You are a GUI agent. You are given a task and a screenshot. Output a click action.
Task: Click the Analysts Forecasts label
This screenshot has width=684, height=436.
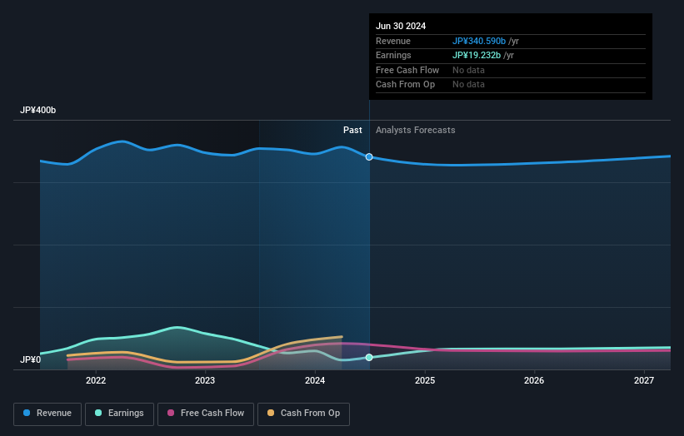pyautogui.click(x=415, y=131)
